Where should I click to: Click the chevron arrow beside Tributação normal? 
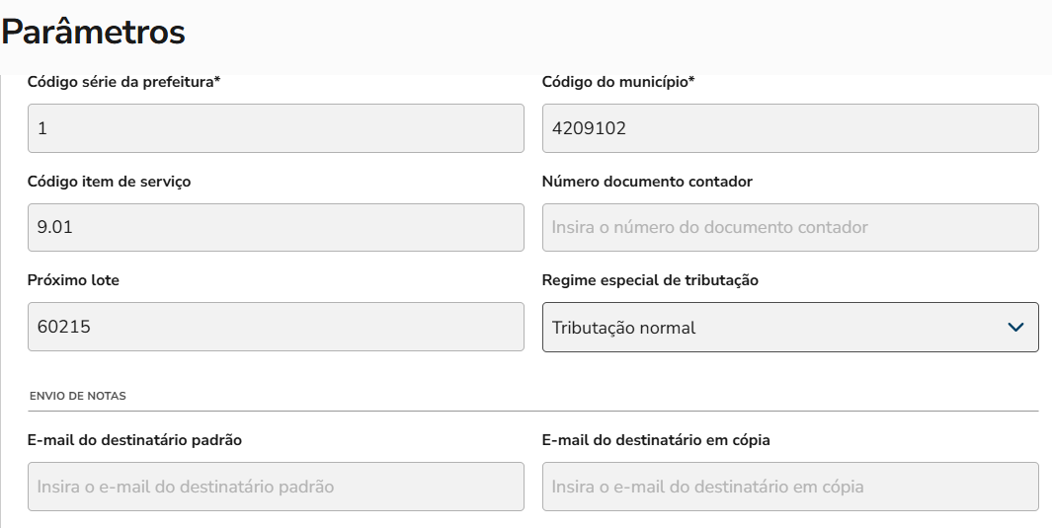(1015, 328)
